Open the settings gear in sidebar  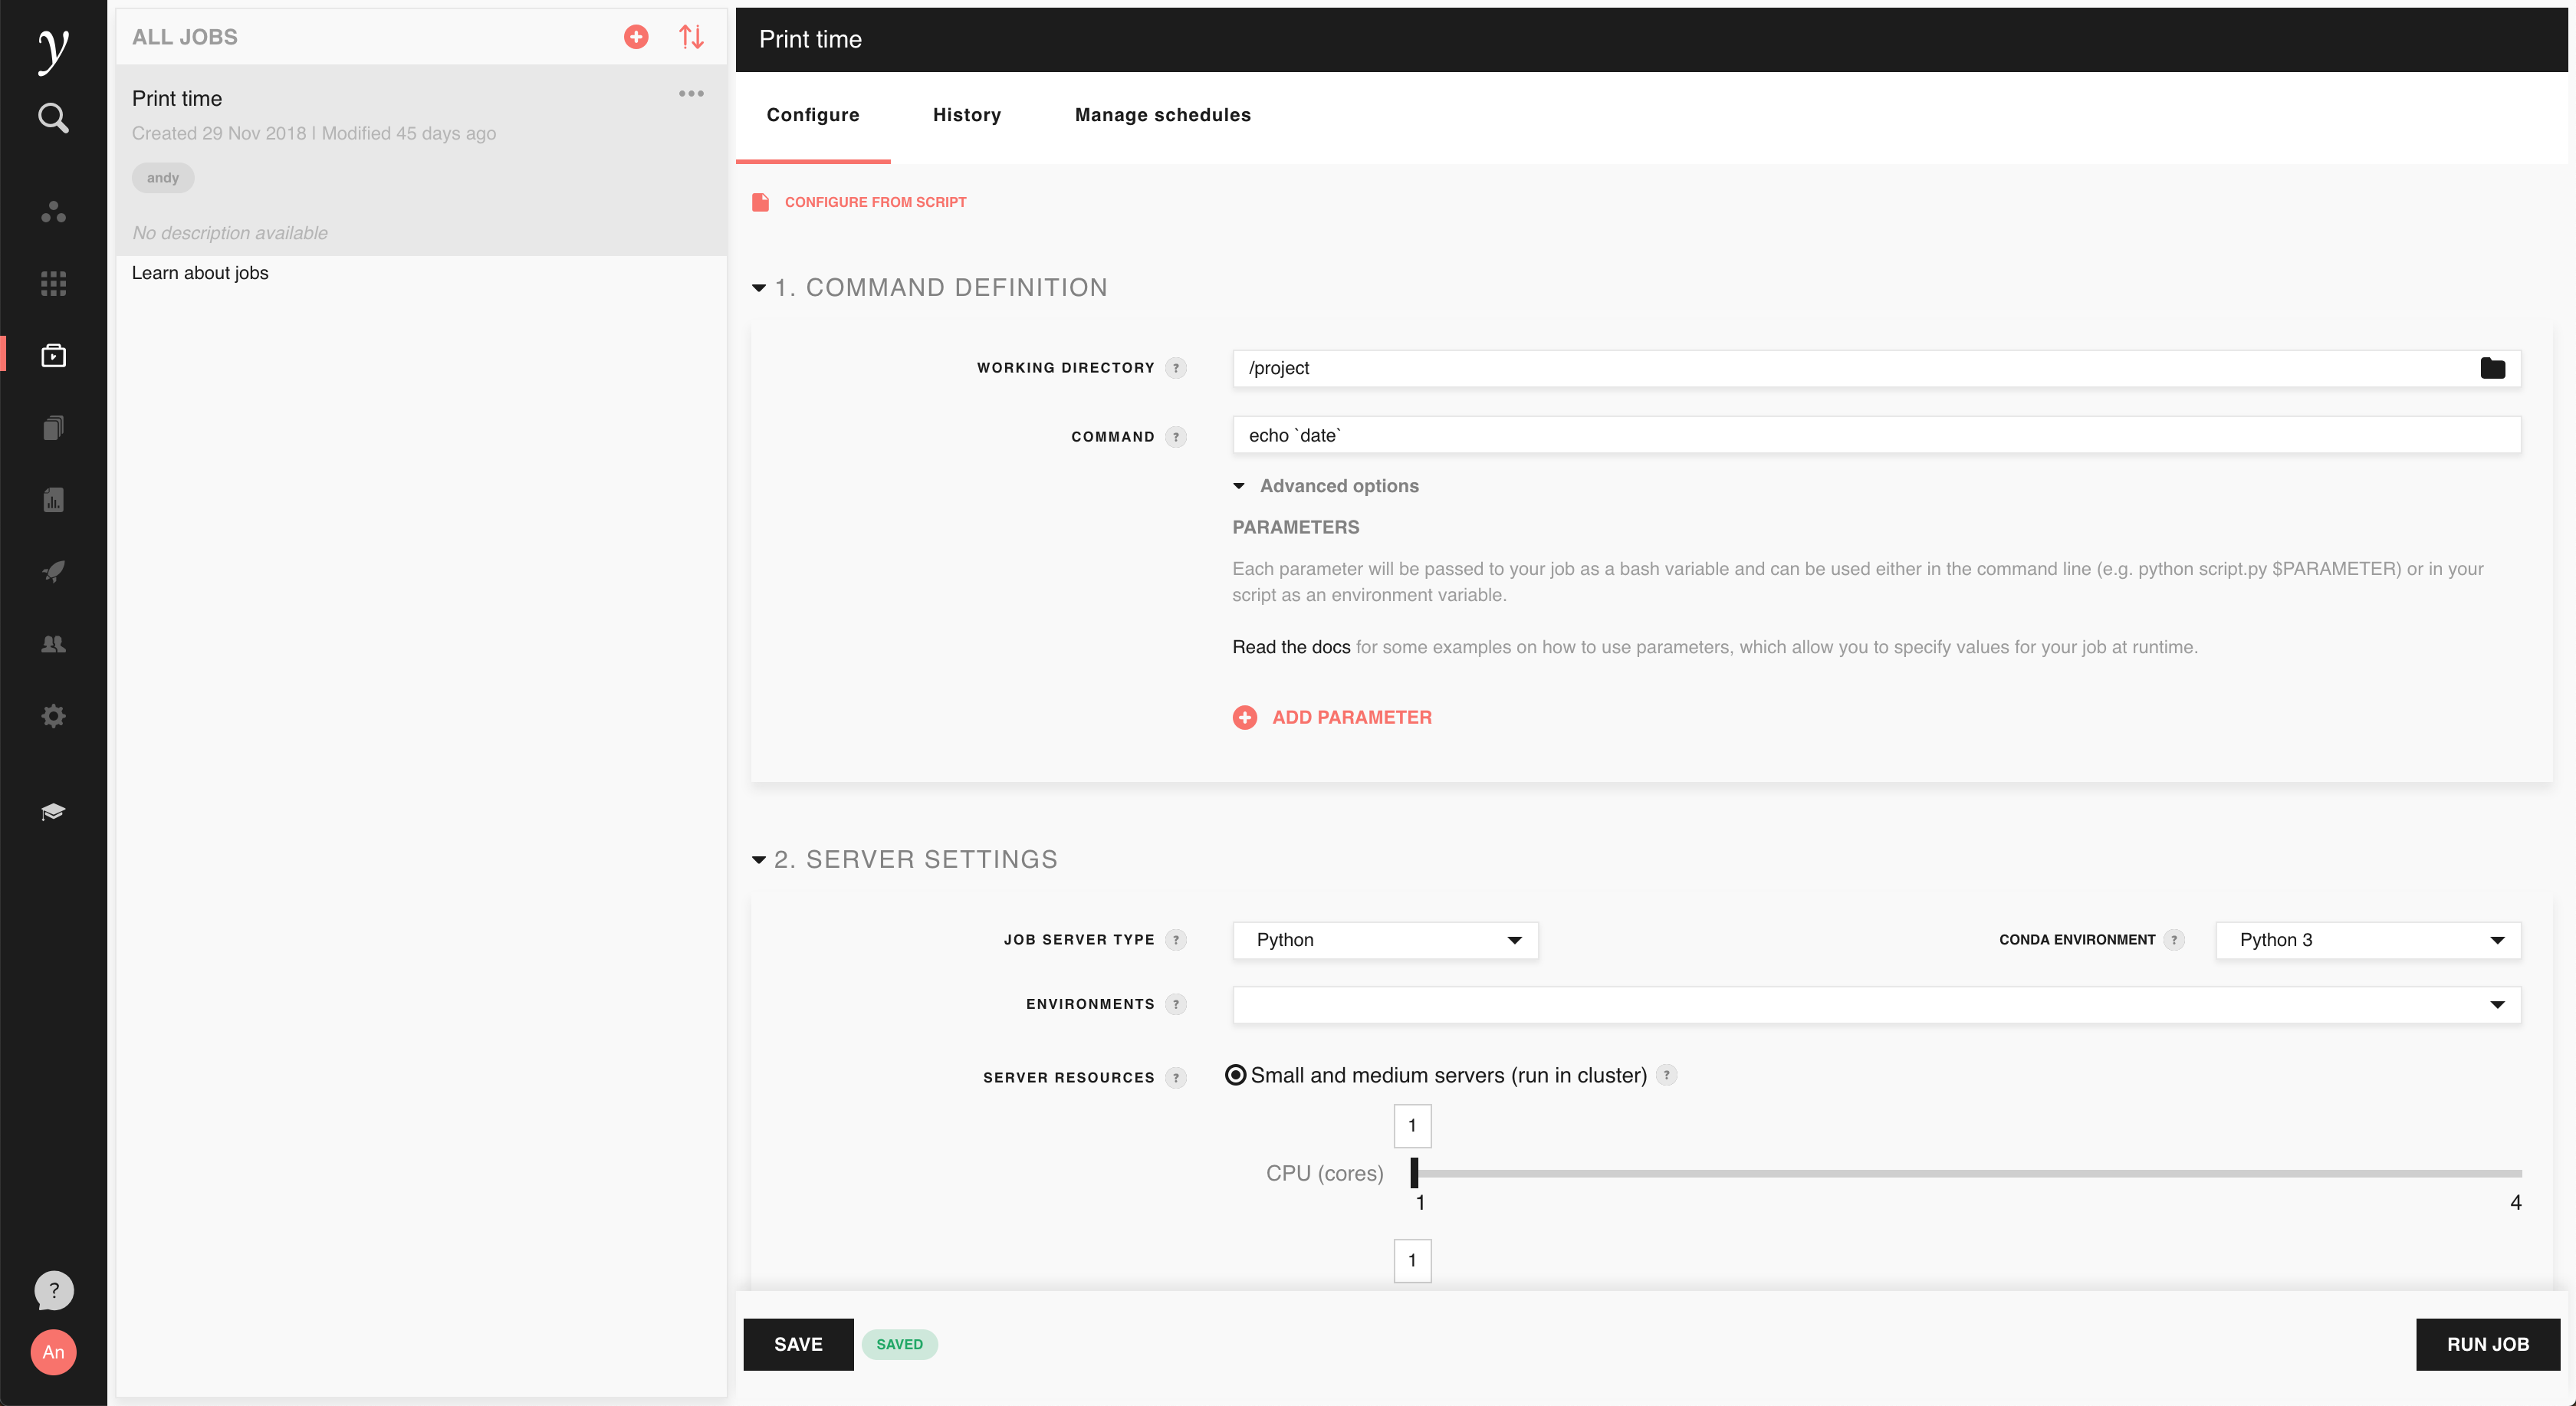click(53, 716)
